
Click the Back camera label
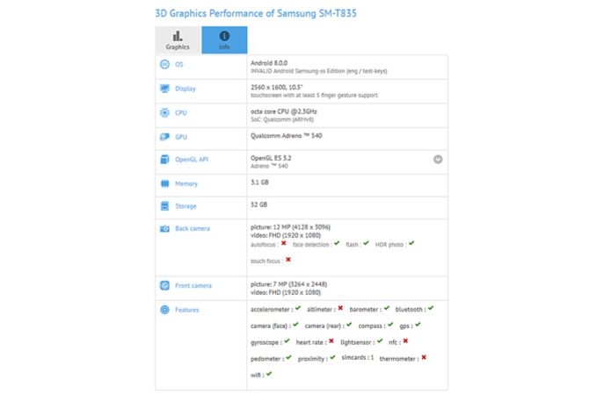[193, 229]
